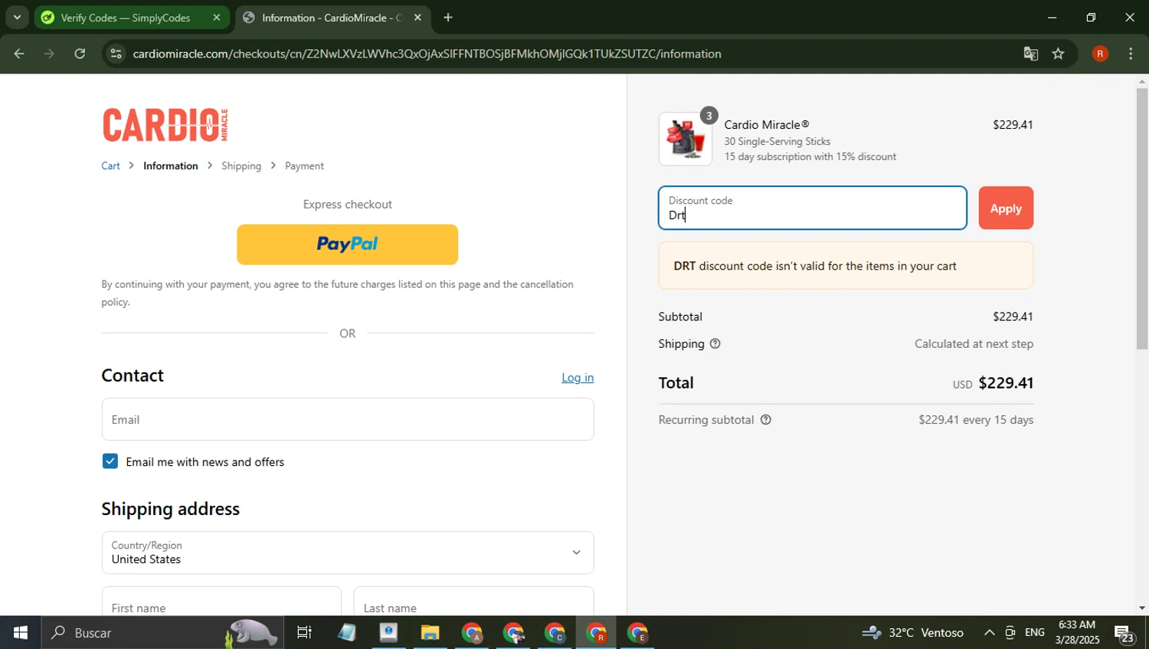Focus the Last name field

tap(473, 601)
